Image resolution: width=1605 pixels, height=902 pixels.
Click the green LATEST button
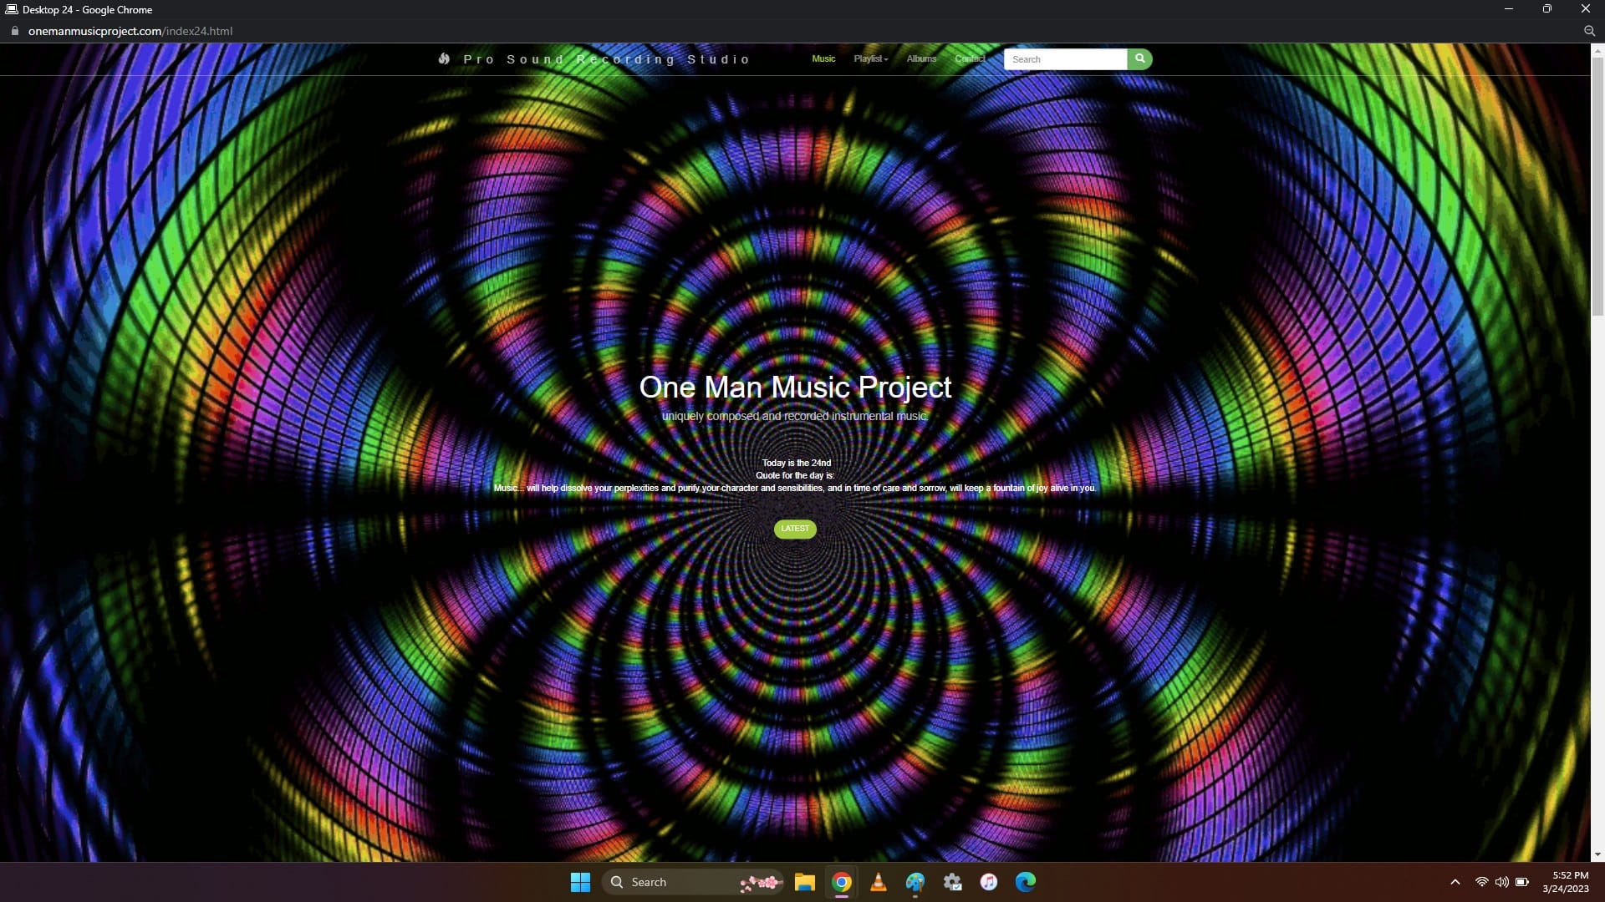click(795, 529)
